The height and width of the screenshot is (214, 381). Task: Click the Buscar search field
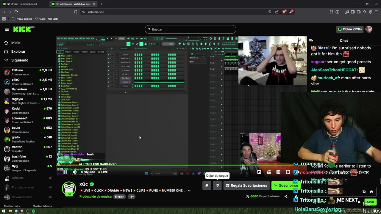(x=190, y=29)
